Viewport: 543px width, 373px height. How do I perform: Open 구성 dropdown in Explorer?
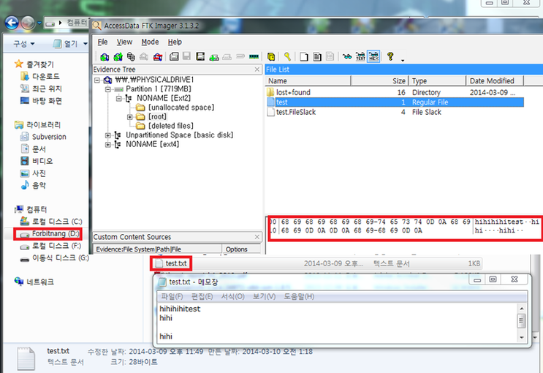(24, 44)
